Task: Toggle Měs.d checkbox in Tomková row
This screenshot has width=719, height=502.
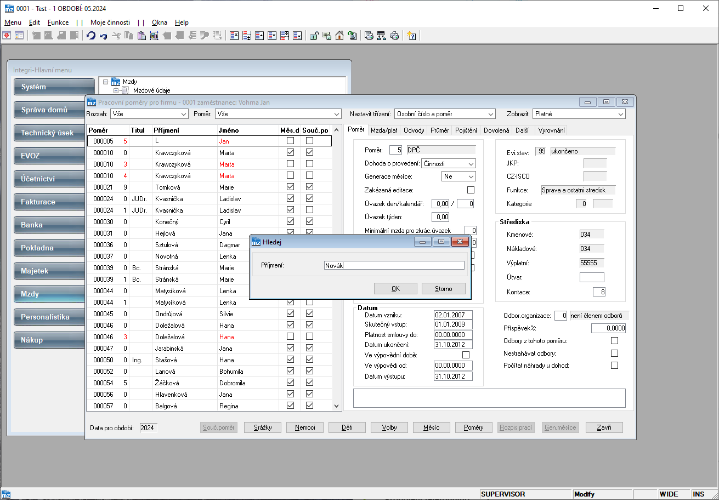Action: pyautogui.click(x=291, y=187)
